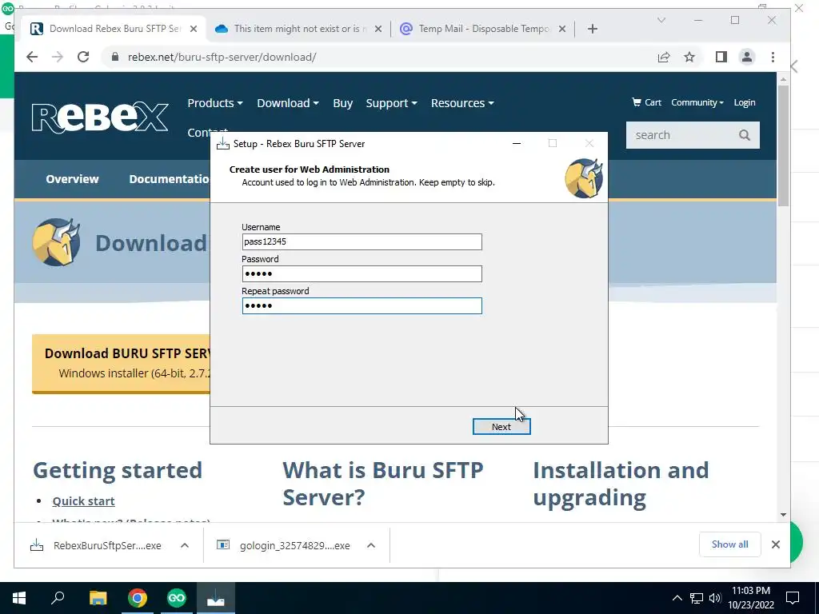
Task: Reload the current page
Action: pyautogui.click(x=83, y=57)
